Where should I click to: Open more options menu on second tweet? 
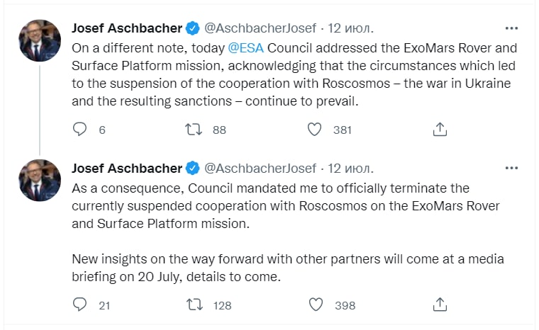tap(511, 169)
